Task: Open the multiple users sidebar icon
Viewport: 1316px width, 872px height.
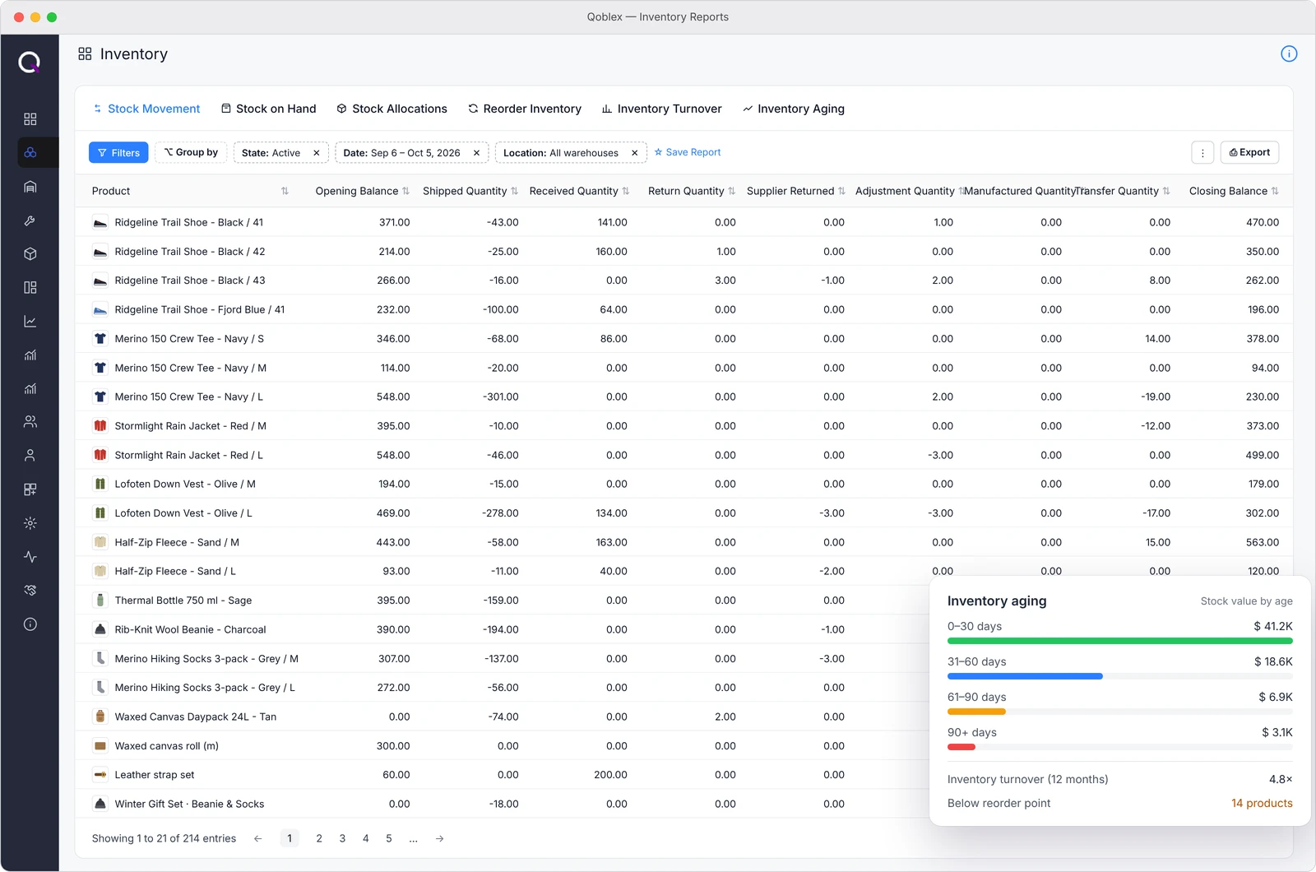Action: pos(30,422)
